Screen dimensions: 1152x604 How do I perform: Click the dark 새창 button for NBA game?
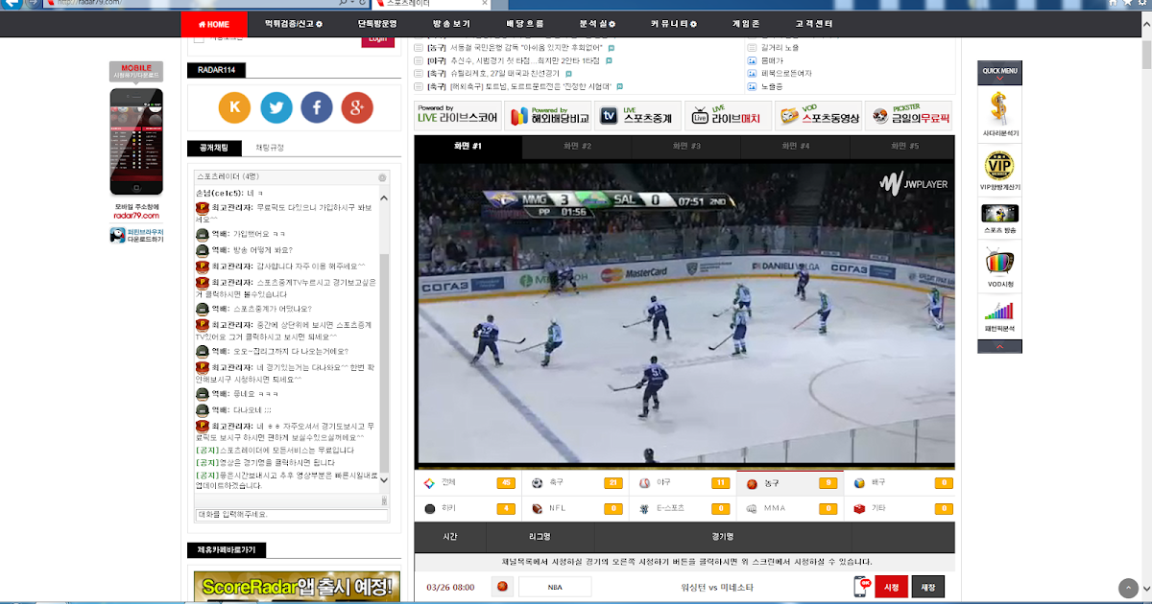pos(927,587)
